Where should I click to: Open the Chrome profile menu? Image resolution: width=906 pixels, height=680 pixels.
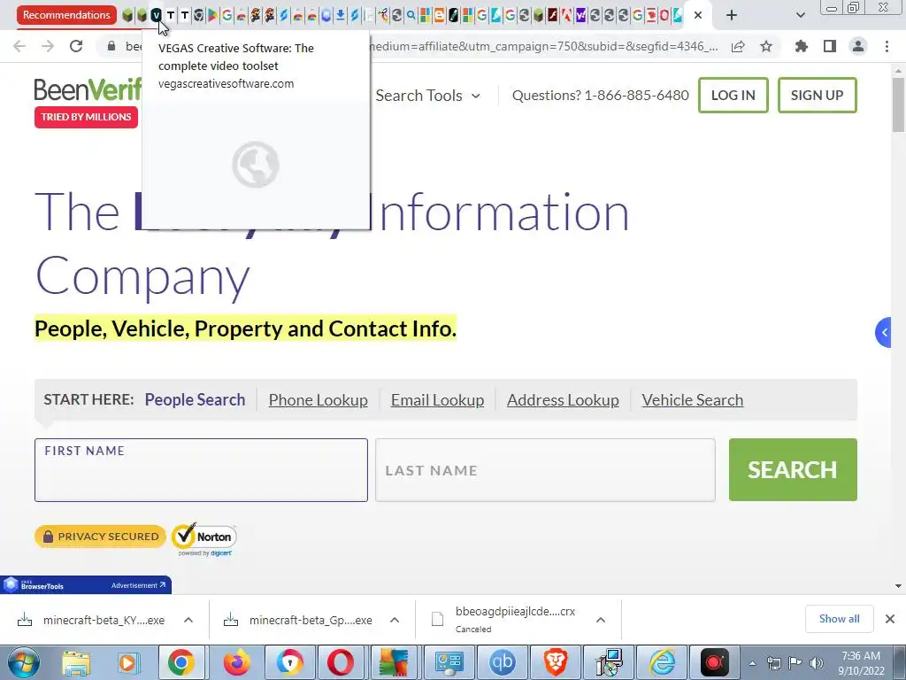click(858, 46)
